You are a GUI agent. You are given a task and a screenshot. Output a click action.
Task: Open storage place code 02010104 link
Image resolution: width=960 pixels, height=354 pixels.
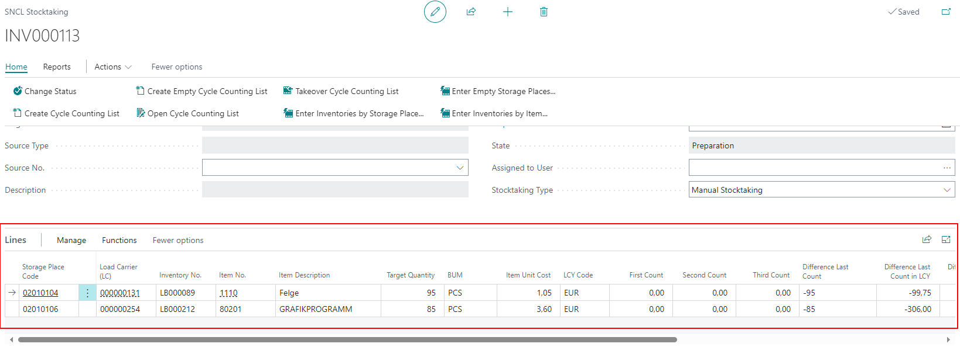coord(40,293)
